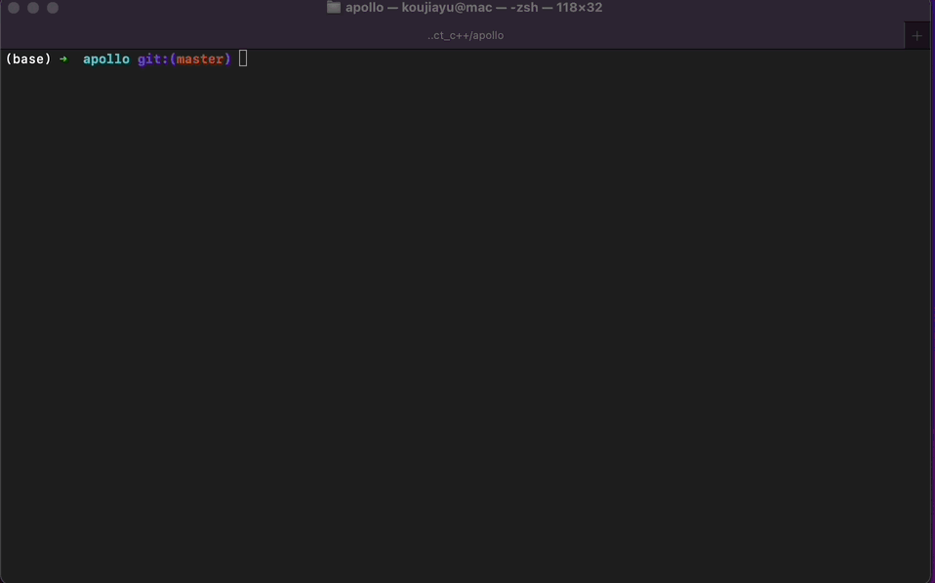Click the red "master" branch name
935x583 pixels.
click(200, 58)
